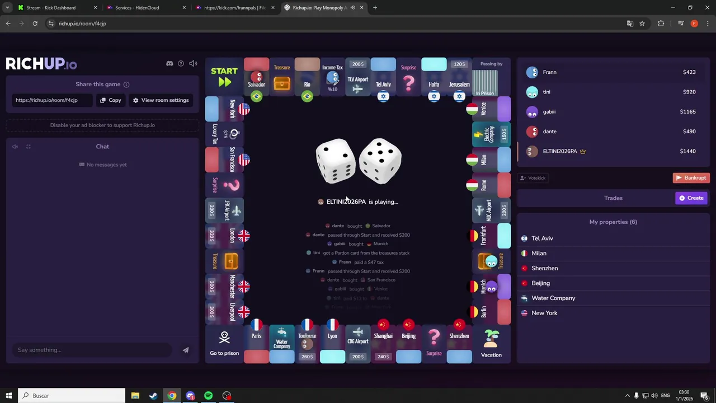Create a new trade
The image size is (716, 403).
pyautogui.click(x=691, y=198)
